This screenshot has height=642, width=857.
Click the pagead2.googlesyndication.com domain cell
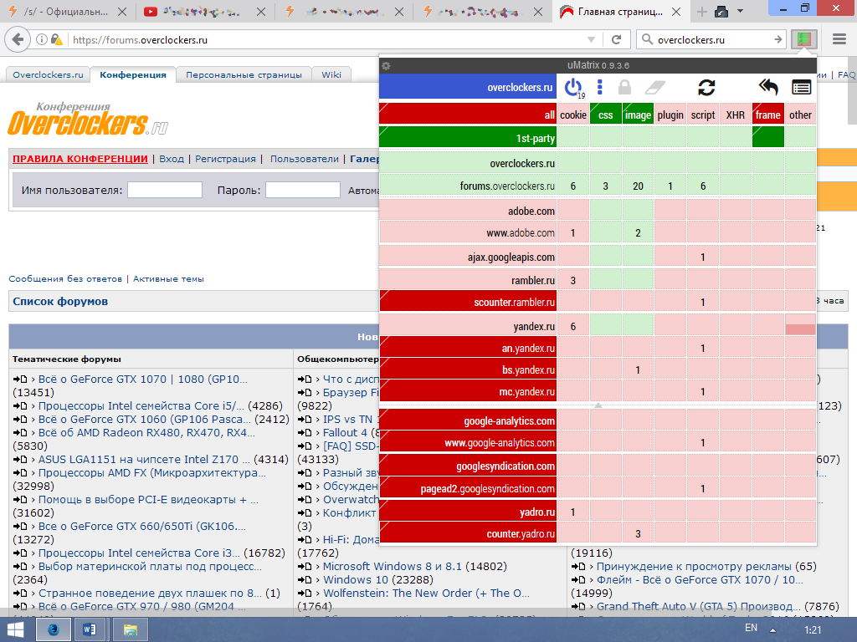tap(468, 488)
